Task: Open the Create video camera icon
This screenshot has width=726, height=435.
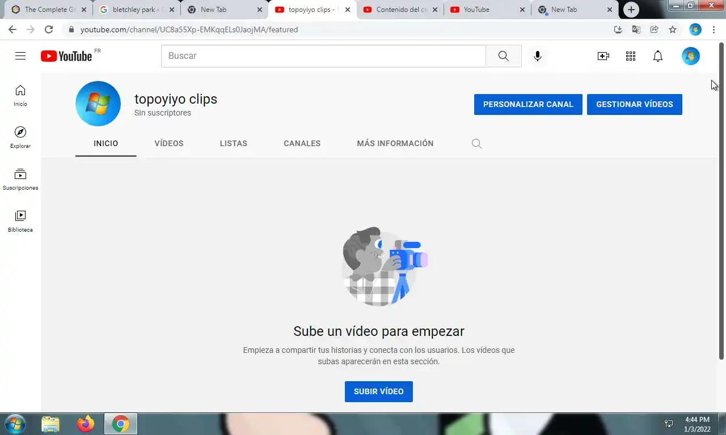Action: [x=603, y=56]
